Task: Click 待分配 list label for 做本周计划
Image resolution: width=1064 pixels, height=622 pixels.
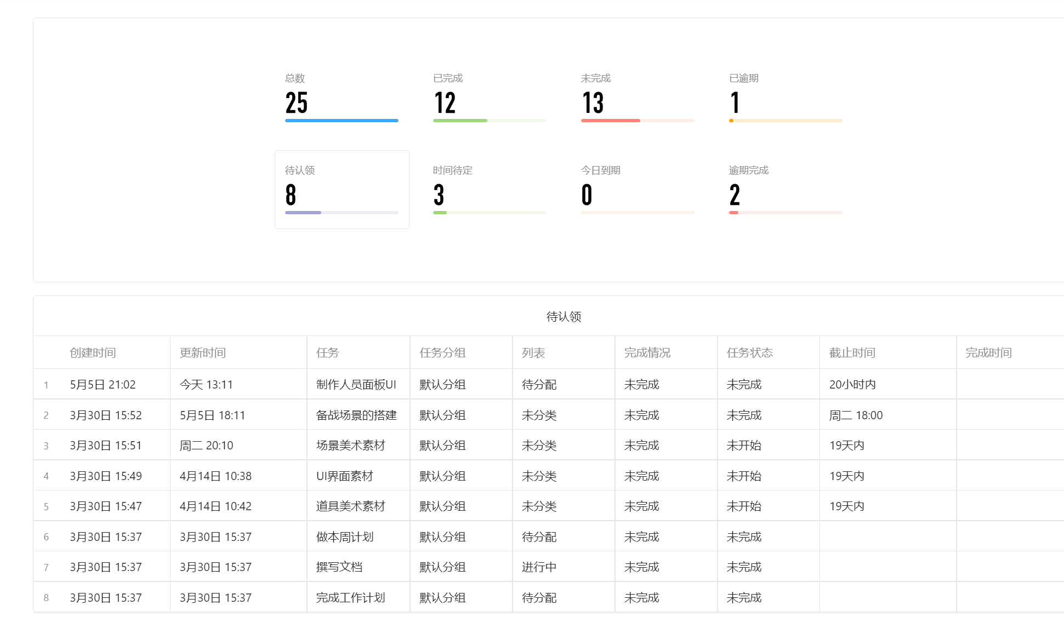Action: tap(539, 537)
